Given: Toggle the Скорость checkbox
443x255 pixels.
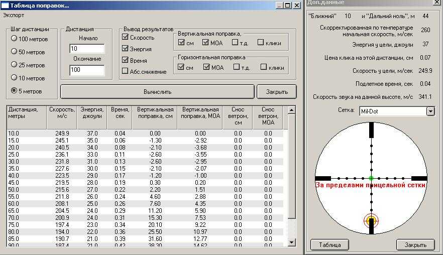Looking at the screenshot, I should 125,37.
